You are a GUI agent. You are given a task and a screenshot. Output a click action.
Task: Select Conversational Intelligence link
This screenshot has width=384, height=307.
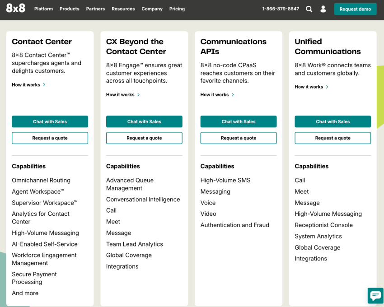click(x=143, y=200)
